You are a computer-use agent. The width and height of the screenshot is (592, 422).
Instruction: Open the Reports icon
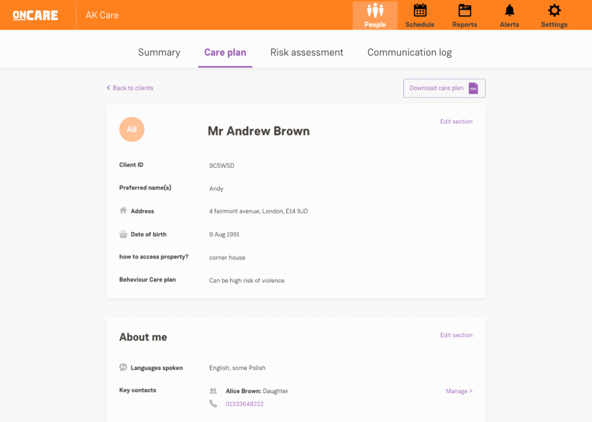(x=464, y=10)
